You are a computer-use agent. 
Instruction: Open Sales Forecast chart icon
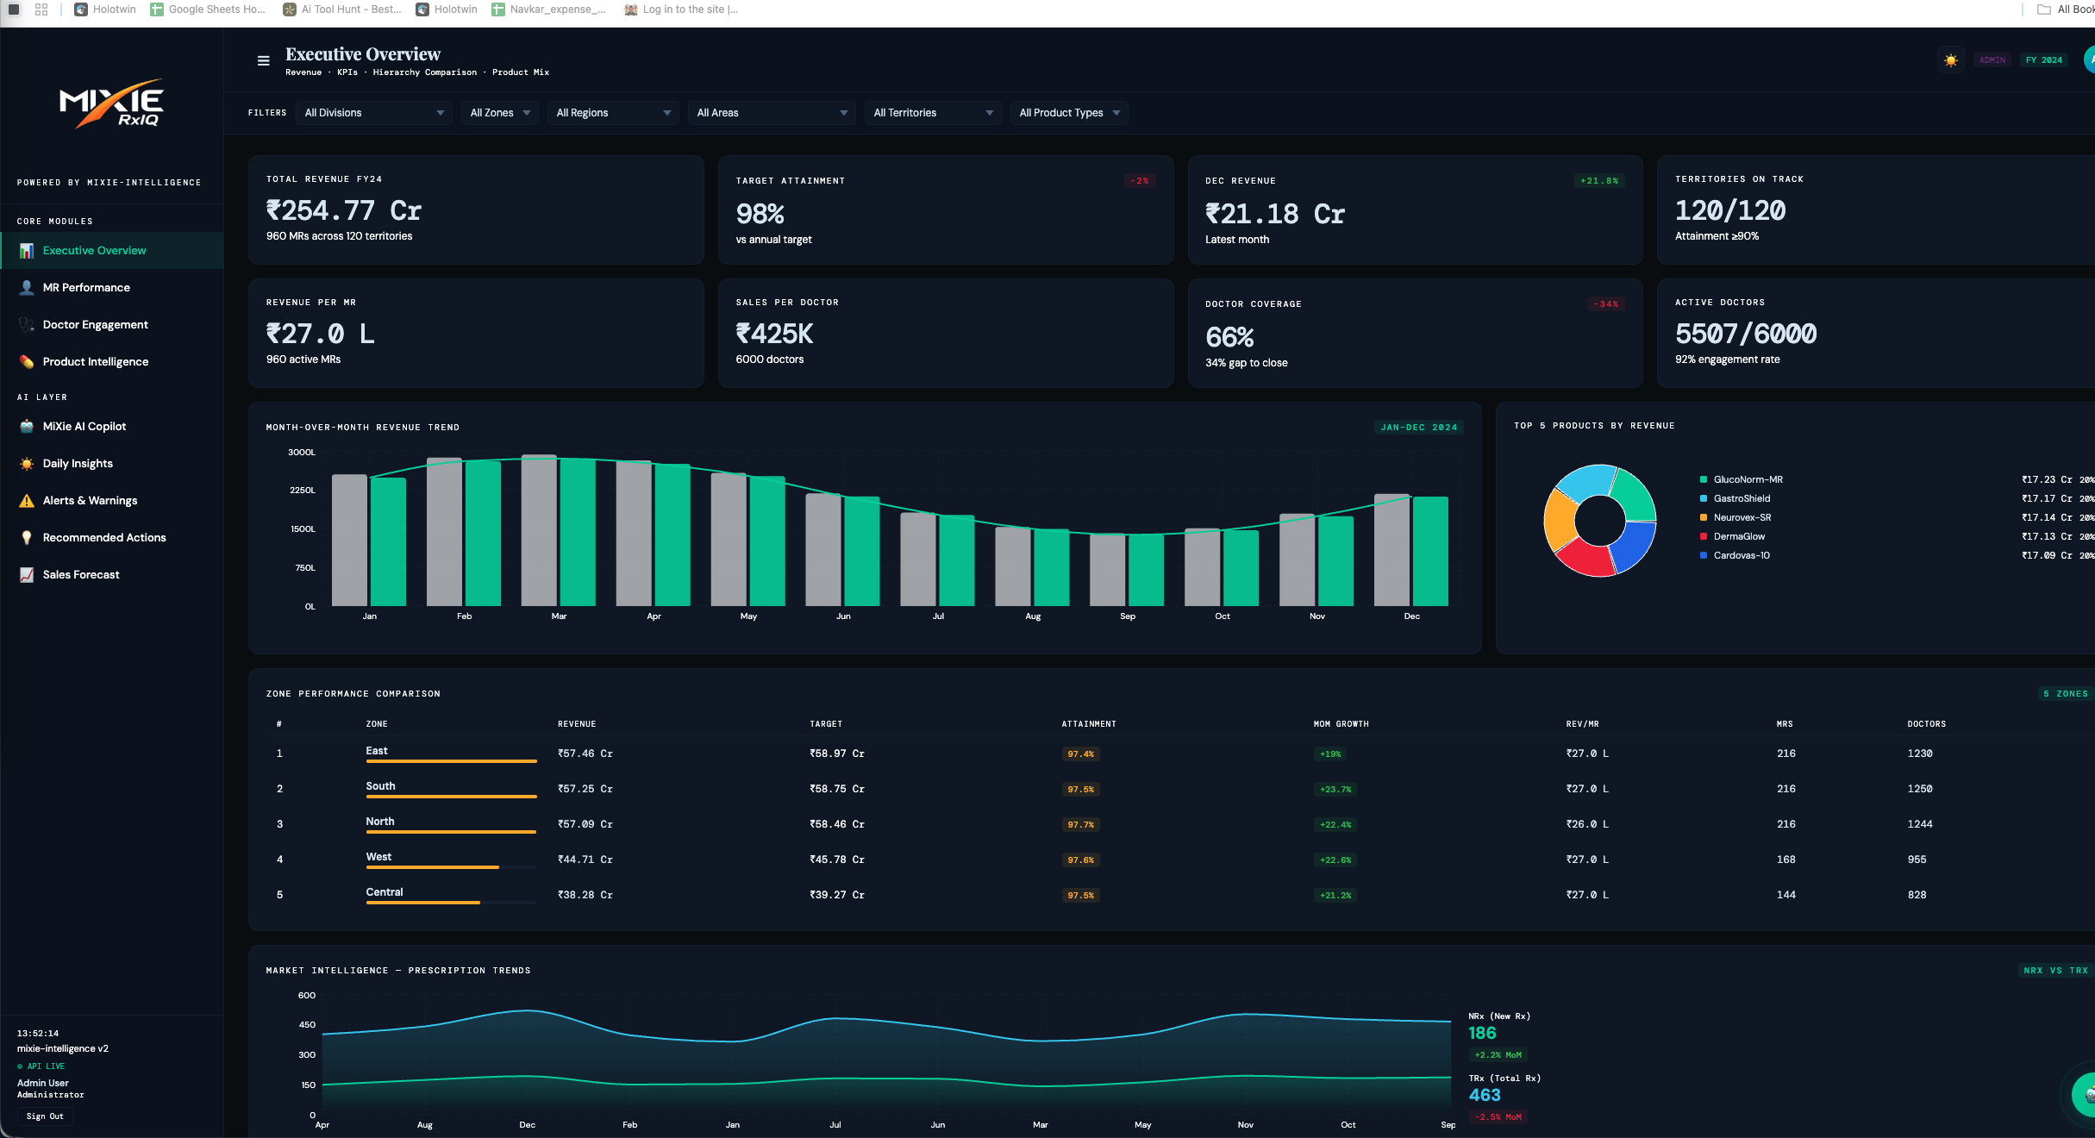click(x=27, y=575)
